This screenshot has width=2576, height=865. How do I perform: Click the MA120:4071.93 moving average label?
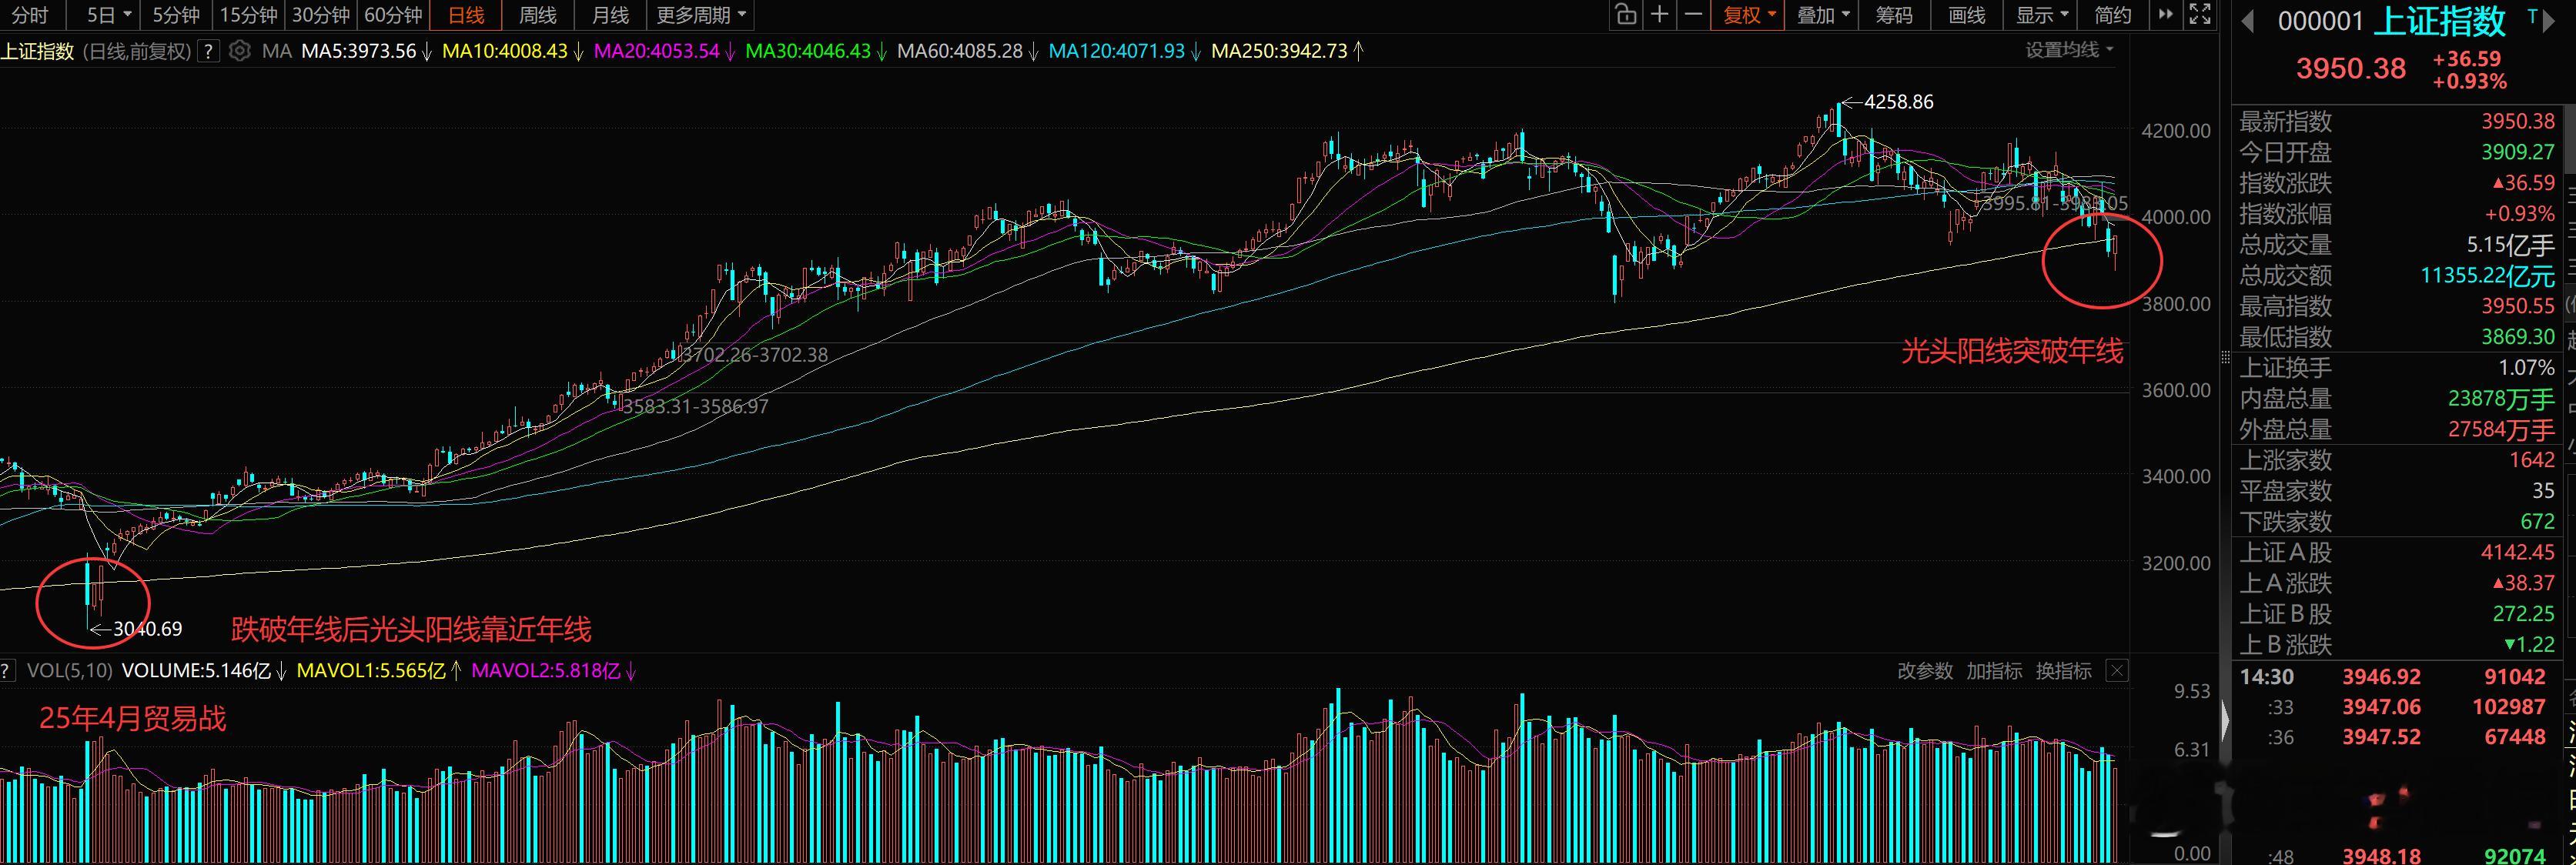(x=1116, y=51)
